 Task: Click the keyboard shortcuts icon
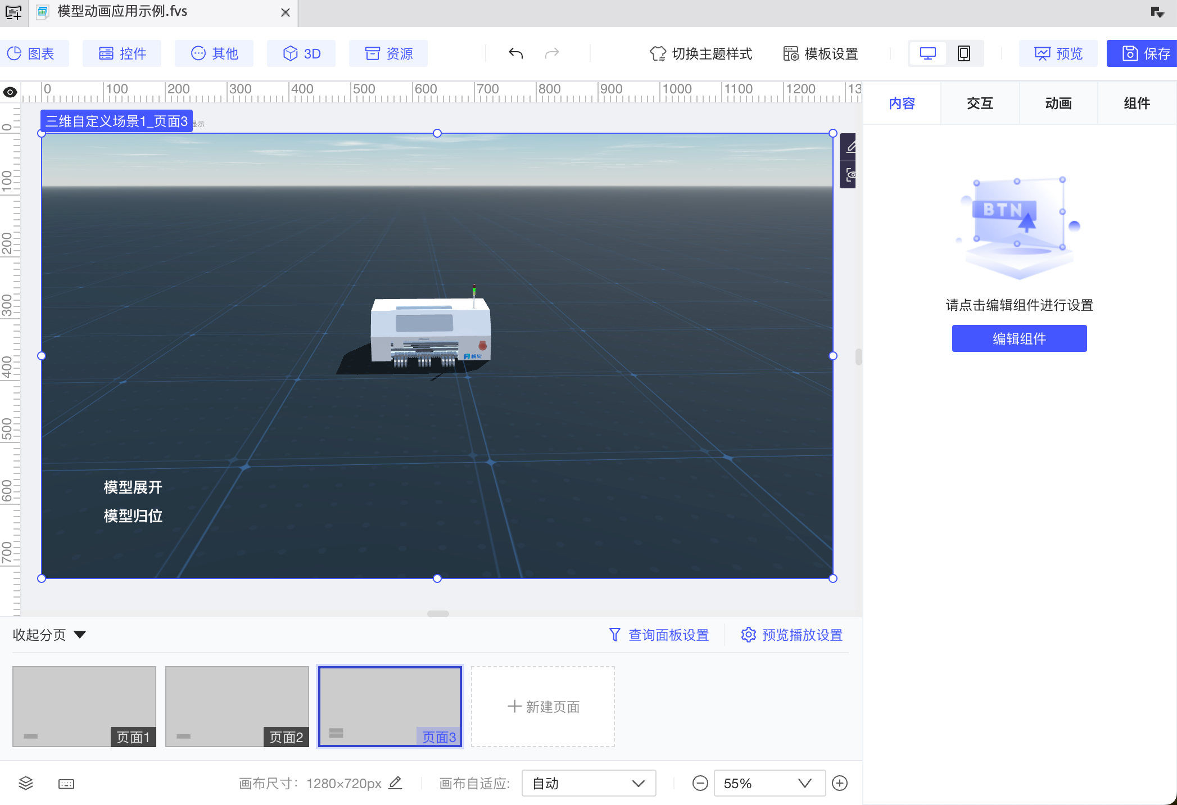coord(66,784)
